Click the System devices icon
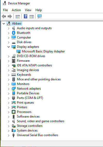Image resolution: width=103 pixels, height=147 pixels. click(x=14, y=130)
